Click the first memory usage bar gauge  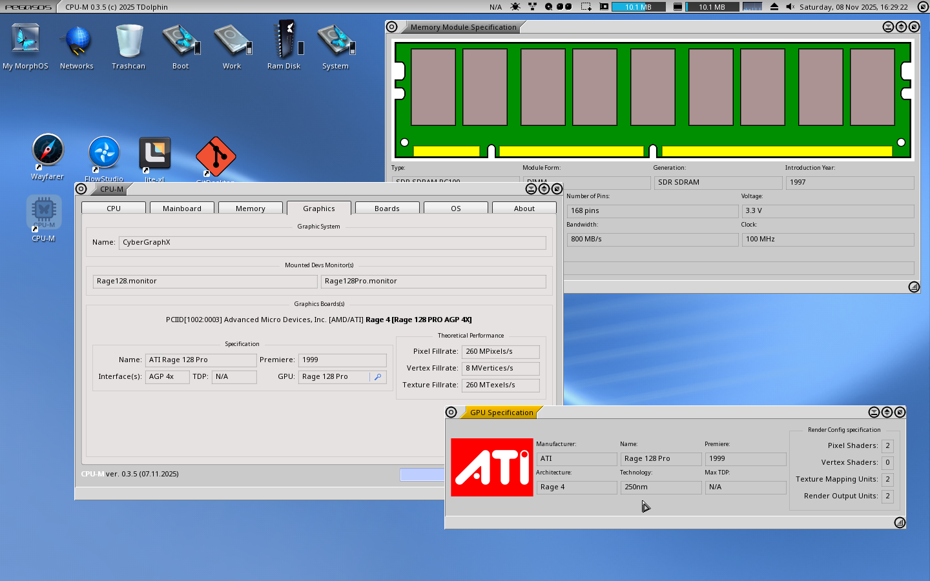click(638, 7)
